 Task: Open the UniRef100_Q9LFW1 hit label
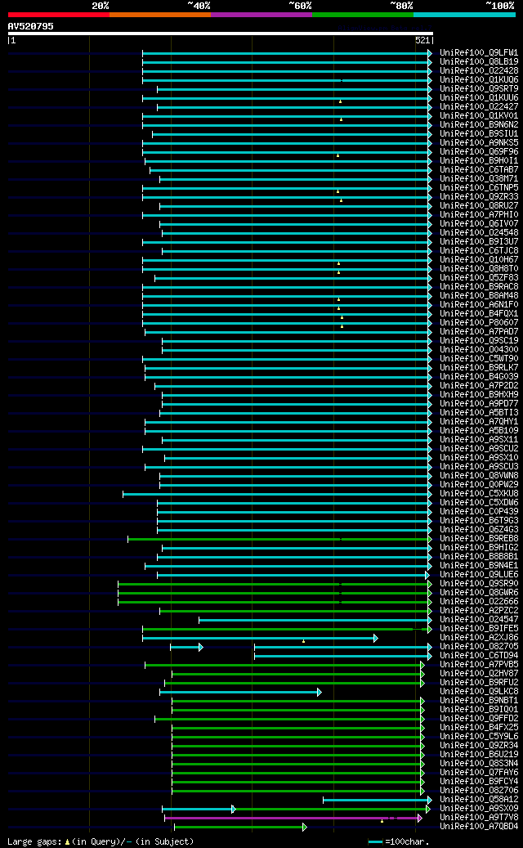(x=479, y=53)
